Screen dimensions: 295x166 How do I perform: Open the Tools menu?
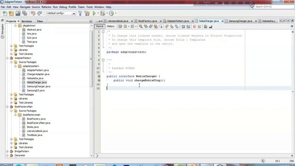point(89,7)
